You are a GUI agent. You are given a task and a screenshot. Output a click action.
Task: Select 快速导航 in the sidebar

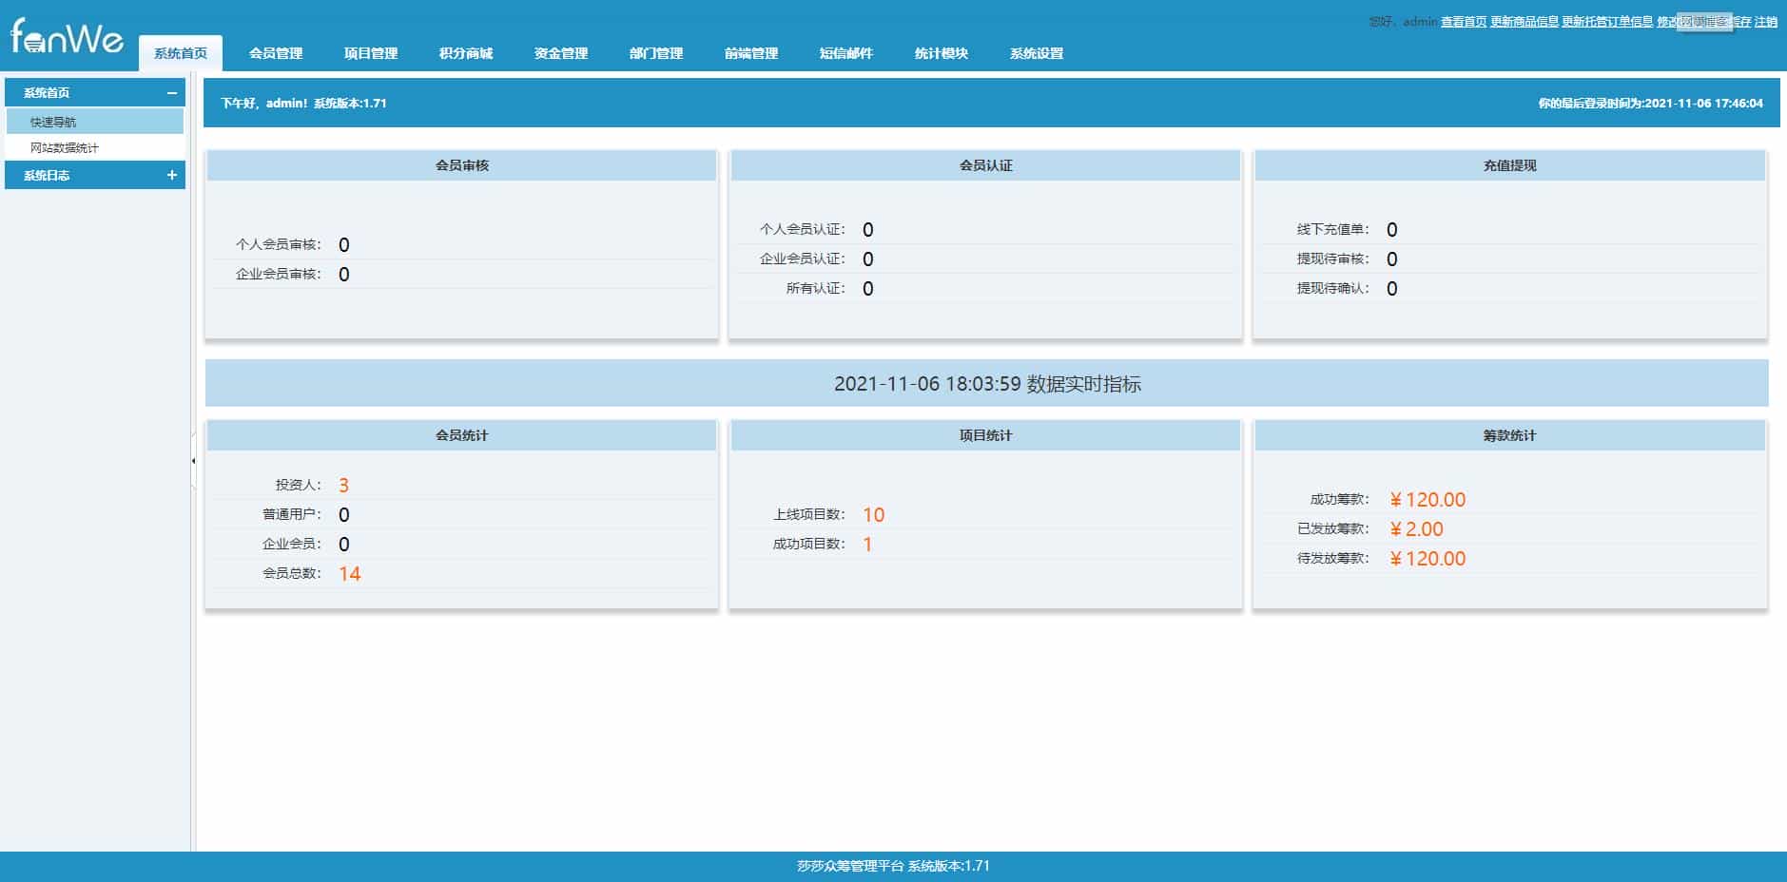pos(95,122)
